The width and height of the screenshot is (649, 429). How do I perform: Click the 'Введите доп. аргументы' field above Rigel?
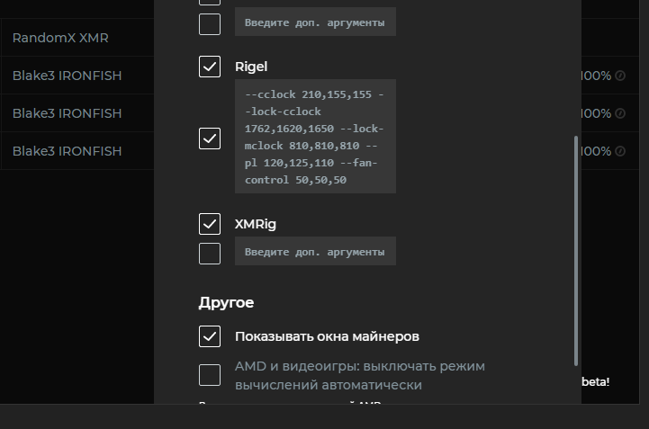coord(315,22)
